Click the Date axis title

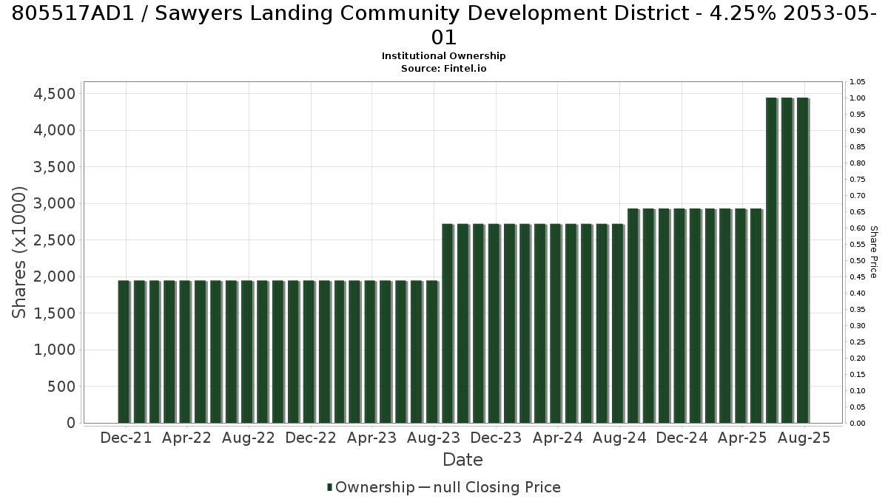point(462,460)
